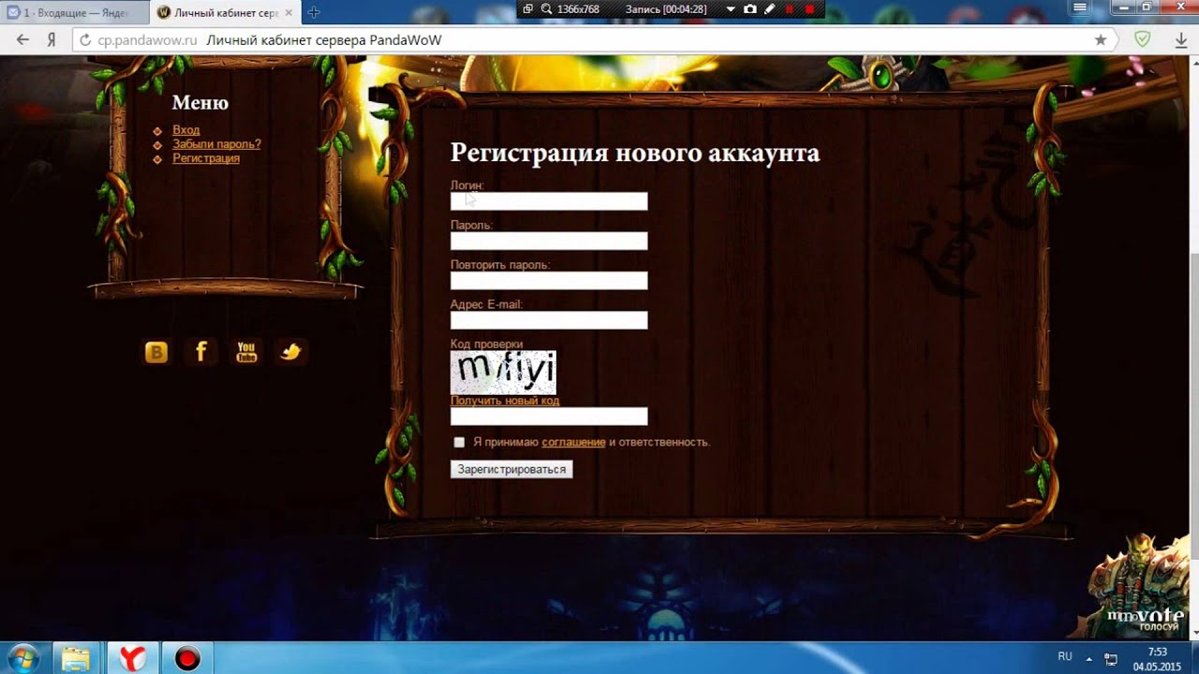1199x674 pixels.
Task: Click the red record app taskbar icon
Action: click(187, 659)
